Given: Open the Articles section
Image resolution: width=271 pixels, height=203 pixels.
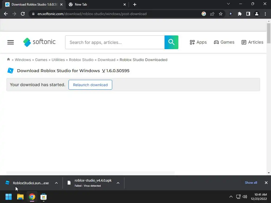Looking at the screenshot, I should 252,42.
